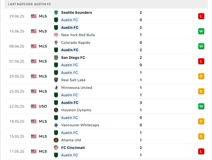Image resolution: width=212 pixels, height=160 pixels.
Task: Open the Houston Dynamo team link
Action: 76,110
